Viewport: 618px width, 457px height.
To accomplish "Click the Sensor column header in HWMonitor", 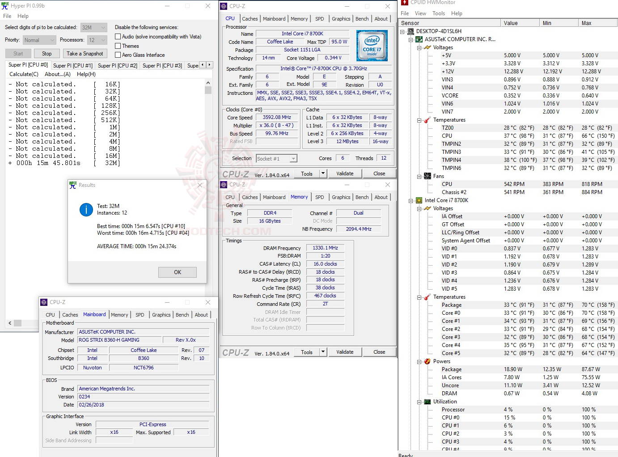I will click(450, 23).
